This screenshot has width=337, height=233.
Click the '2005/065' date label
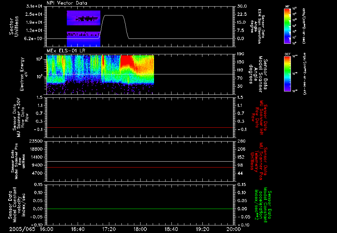(x=22, y=229)
